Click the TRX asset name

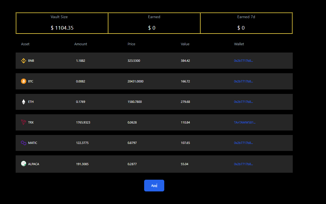click(31, 122)
